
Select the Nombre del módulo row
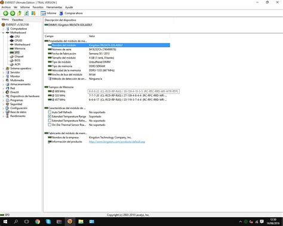point(109,45)
